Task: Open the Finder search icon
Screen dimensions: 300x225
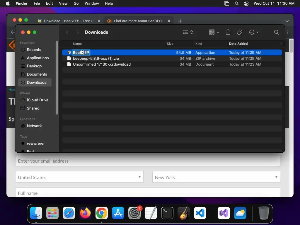Action: click(276, 32)
